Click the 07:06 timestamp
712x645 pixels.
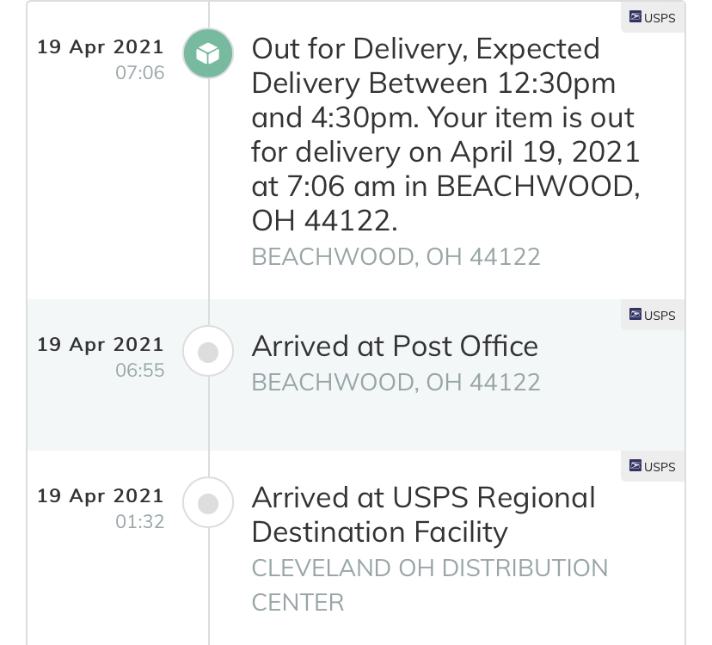[140, 73]
